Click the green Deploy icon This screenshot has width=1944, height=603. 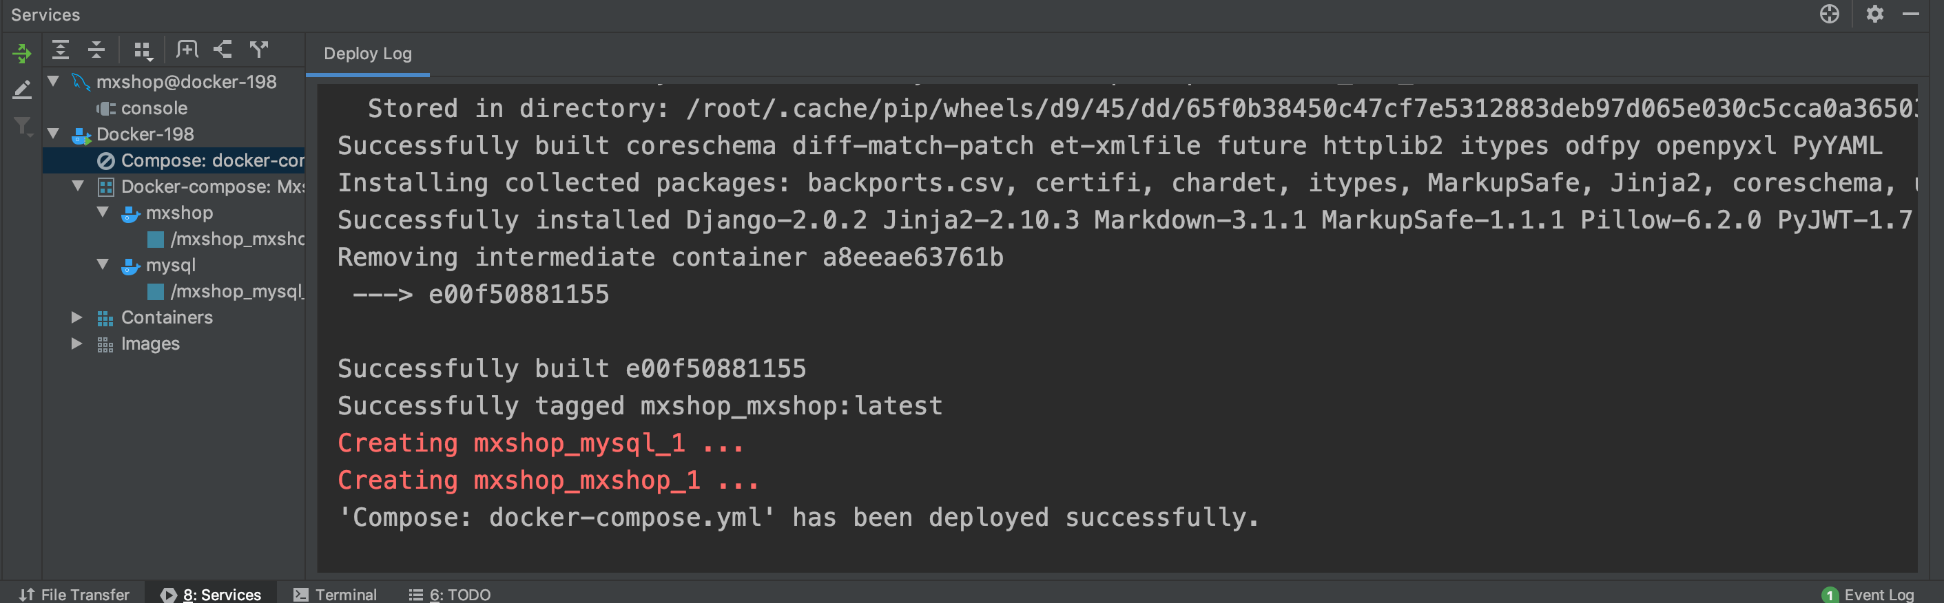click(22, 54)
